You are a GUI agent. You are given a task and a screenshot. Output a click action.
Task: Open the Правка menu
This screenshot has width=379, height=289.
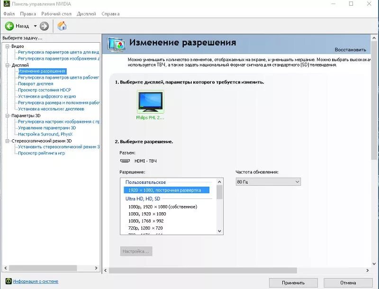28,14
